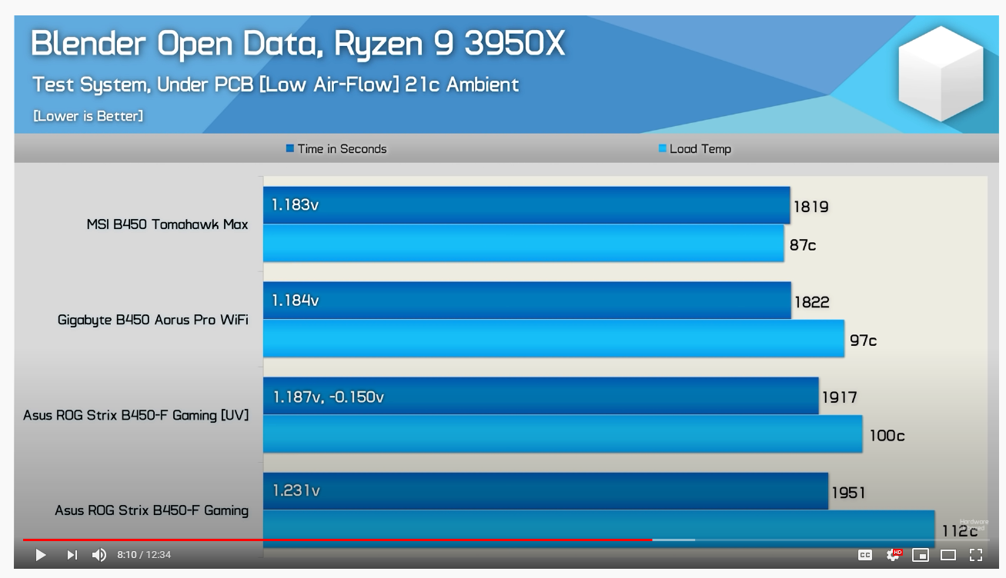The image size is (1006, 578).
Task: Click the "Load Temp" legend label
Action: click(x=700, y=149)
